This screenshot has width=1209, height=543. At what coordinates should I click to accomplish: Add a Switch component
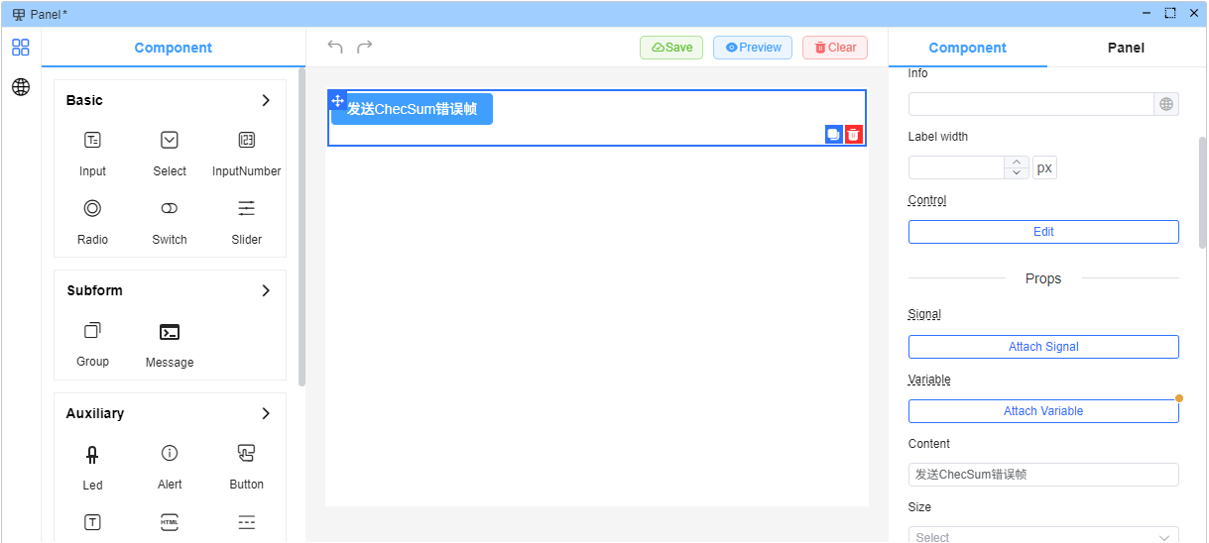pos(170,209)
